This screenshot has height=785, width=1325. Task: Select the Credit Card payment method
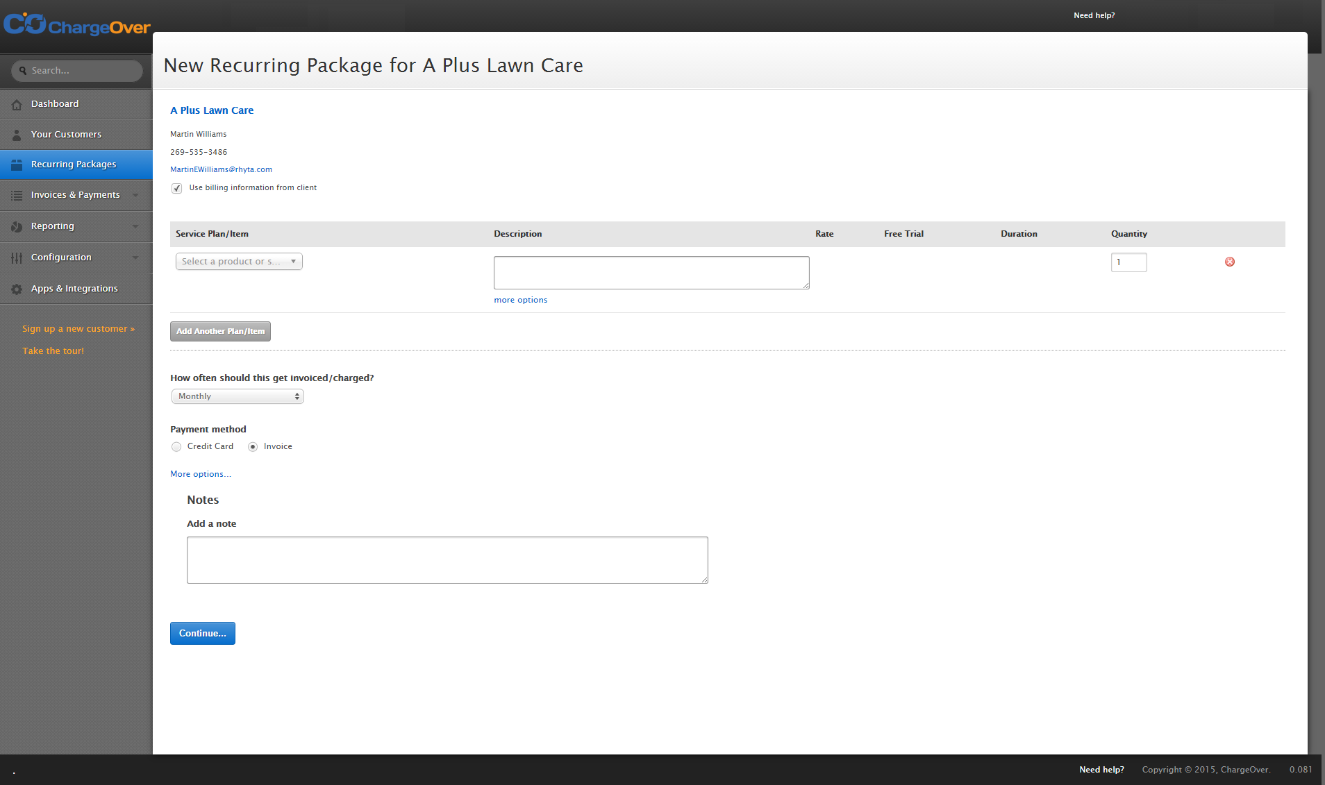tap(176, 447)
